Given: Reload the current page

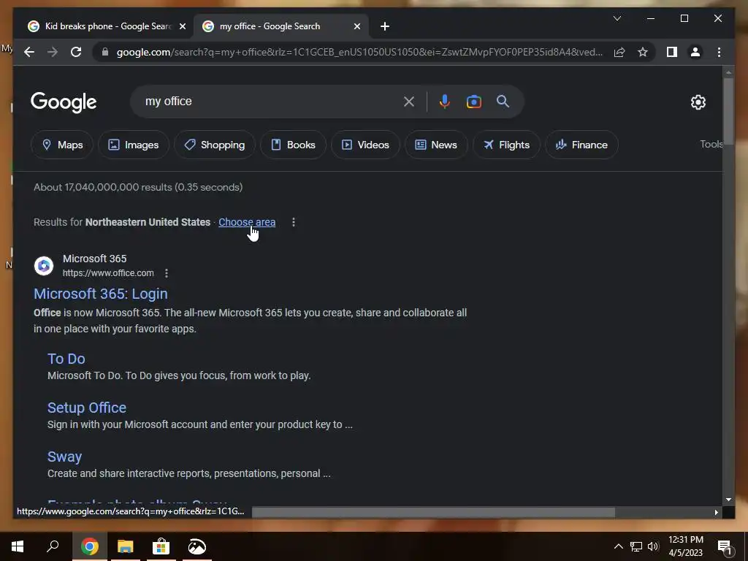Looking at the screenshot, I should (76, 52).
